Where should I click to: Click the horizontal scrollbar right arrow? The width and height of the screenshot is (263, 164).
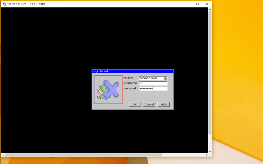point(206,155)
